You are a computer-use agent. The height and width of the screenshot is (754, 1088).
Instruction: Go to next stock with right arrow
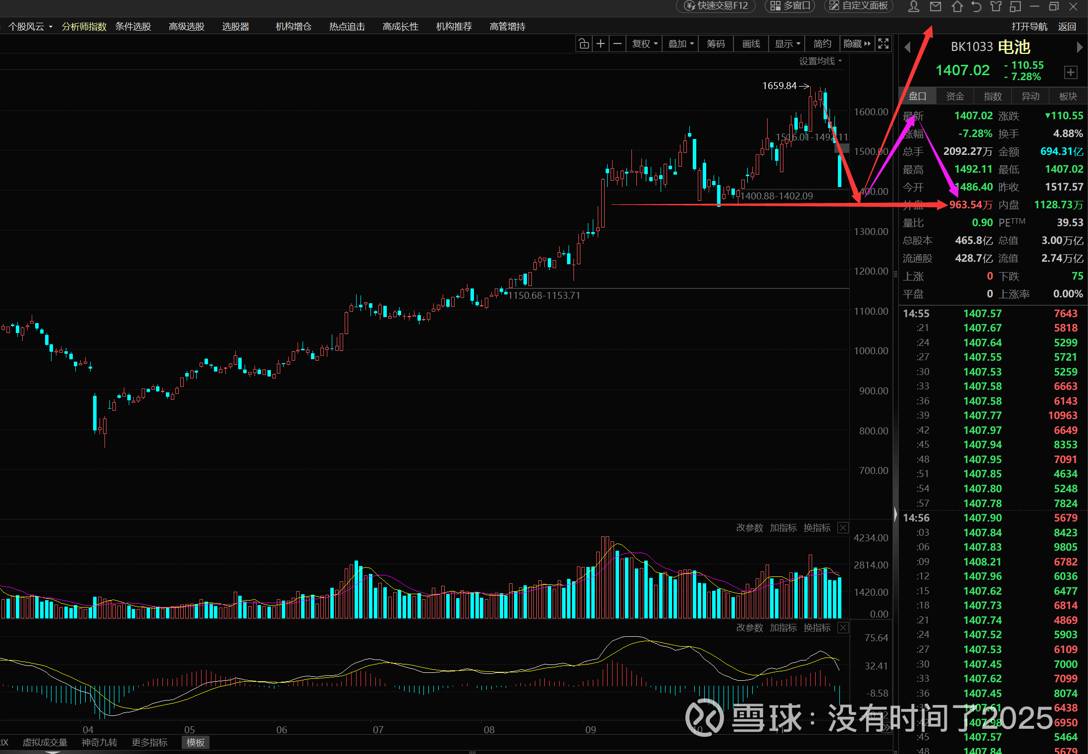point(1080,47)
